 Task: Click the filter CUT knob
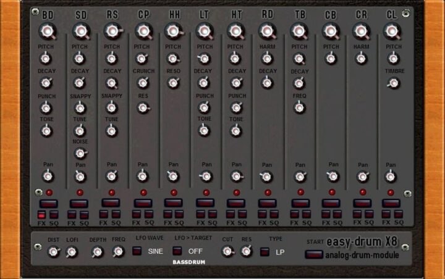point(227,251)
